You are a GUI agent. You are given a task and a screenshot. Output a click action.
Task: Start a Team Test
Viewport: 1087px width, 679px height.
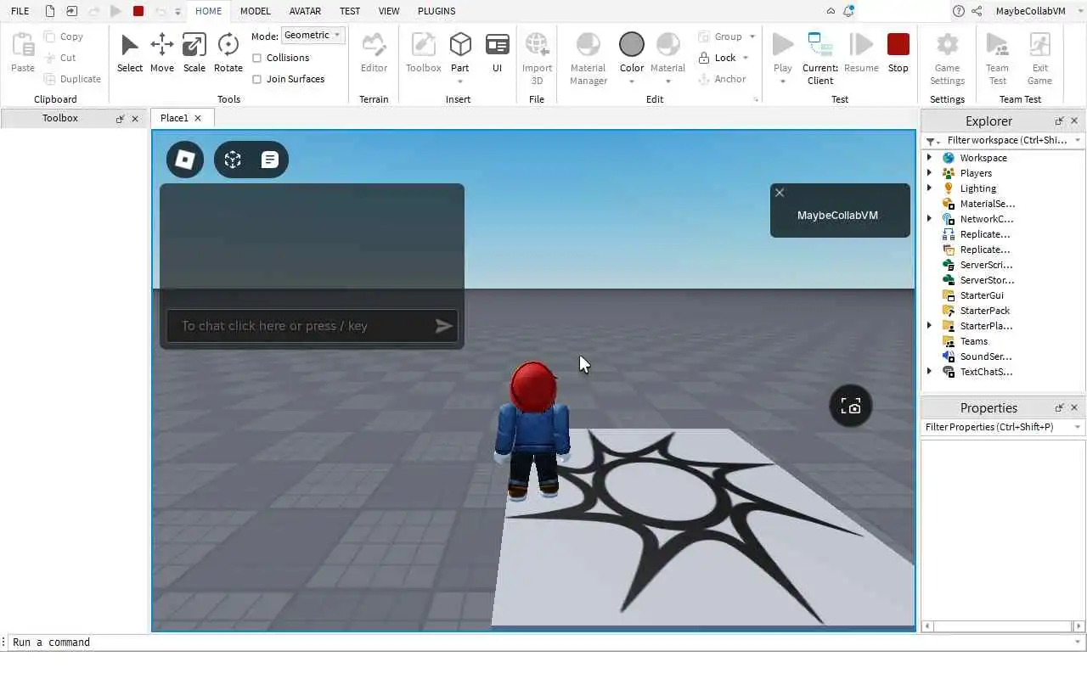[x=997, y=58]
